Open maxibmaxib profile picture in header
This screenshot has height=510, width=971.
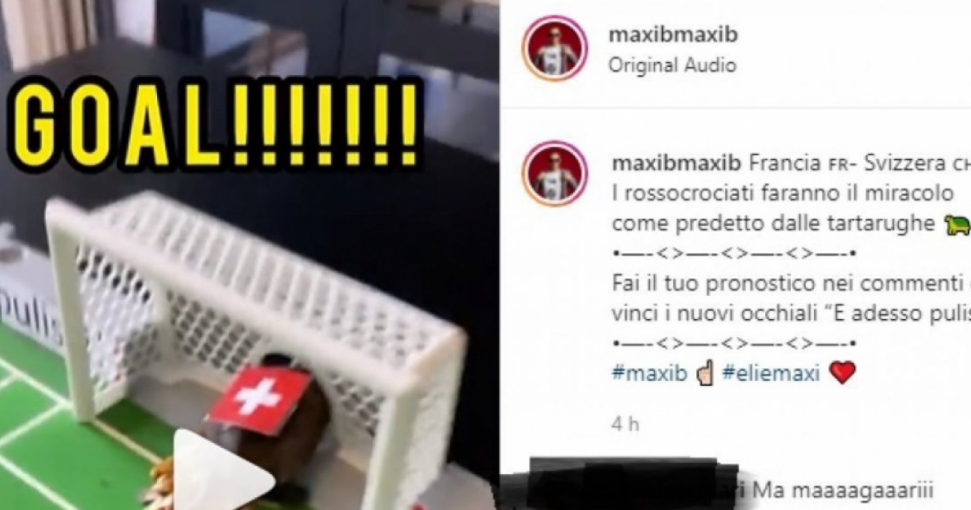[554, 48]
